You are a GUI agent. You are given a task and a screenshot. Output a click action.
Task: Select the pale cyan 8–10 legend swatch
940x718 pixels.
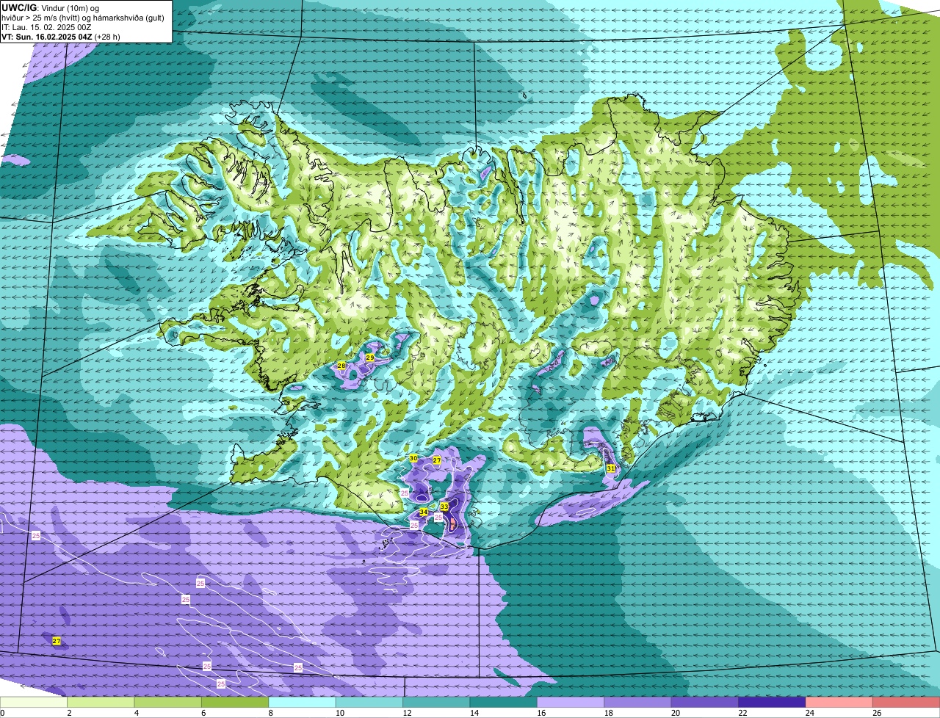coord(302,703)
